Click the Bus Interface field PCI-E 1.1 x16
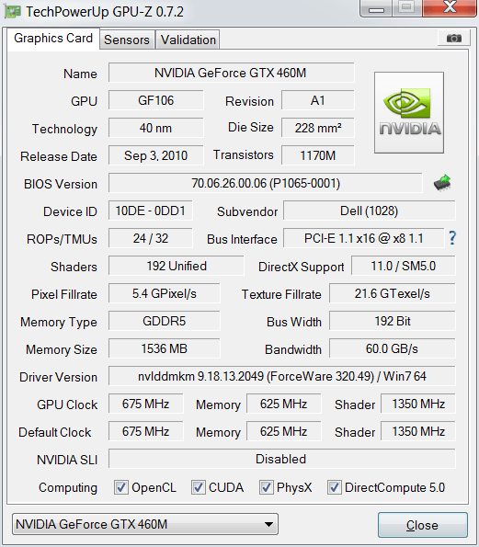The height and width of the screenshot is (547, 479). click(363, 238)
